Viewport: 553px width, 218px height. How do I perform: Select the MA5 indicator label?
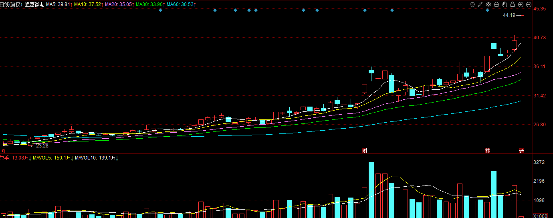coord(59,4)
